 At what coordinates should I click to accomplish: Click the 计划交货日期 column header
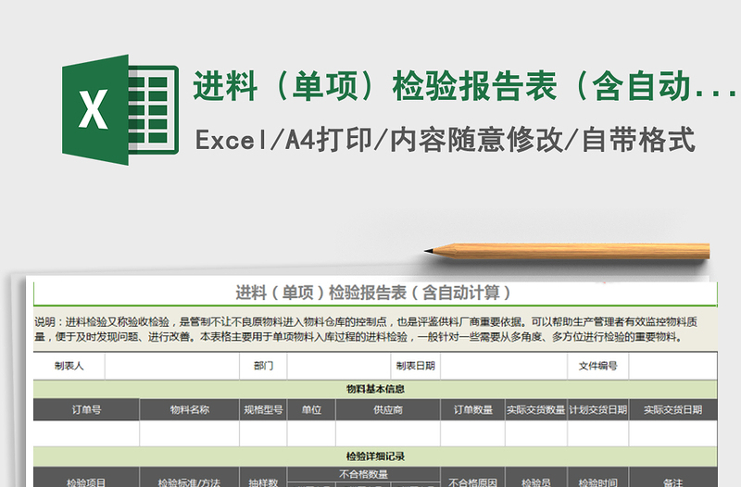click(597, 409)
